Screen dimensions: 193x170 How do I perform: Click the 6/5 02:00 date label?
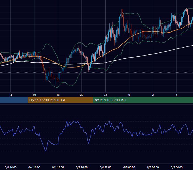pos(153,167)
